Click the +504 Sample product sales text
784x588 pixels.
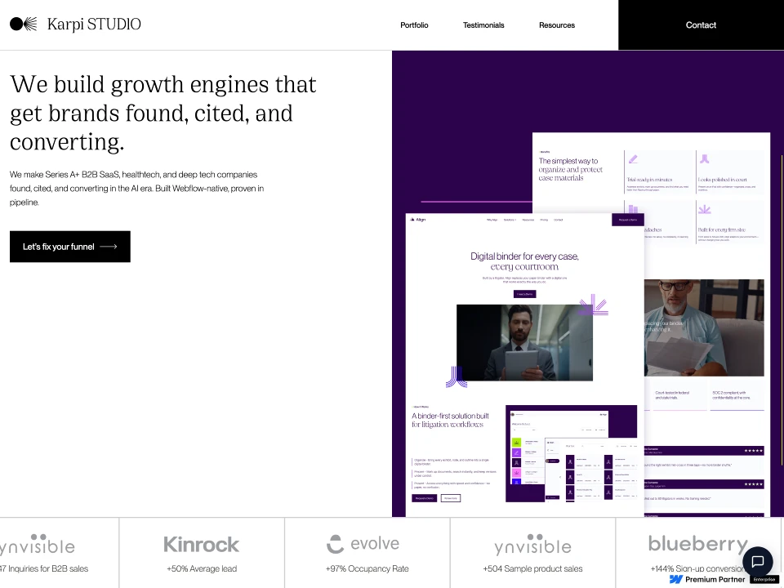coord(532,568)
